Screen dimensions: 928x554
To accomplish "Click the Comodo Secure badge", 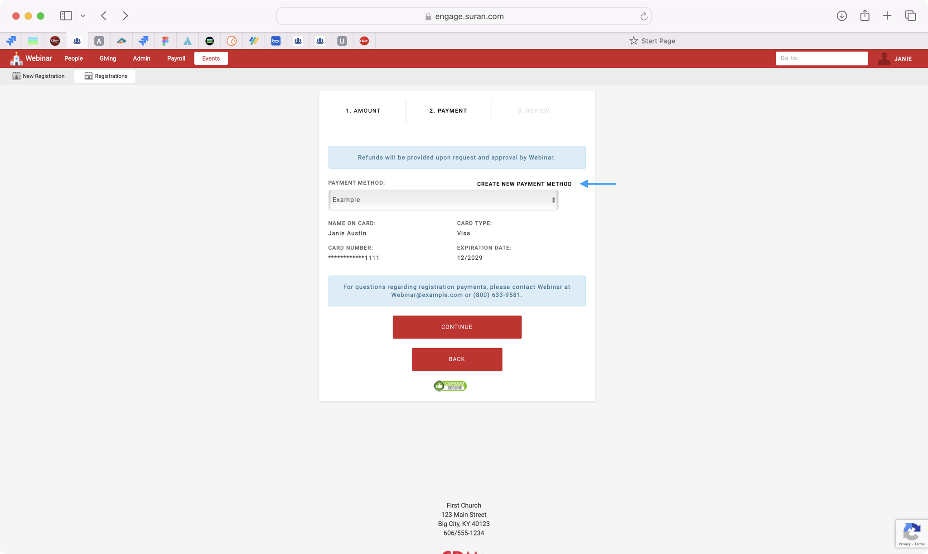I will point(450,386).
